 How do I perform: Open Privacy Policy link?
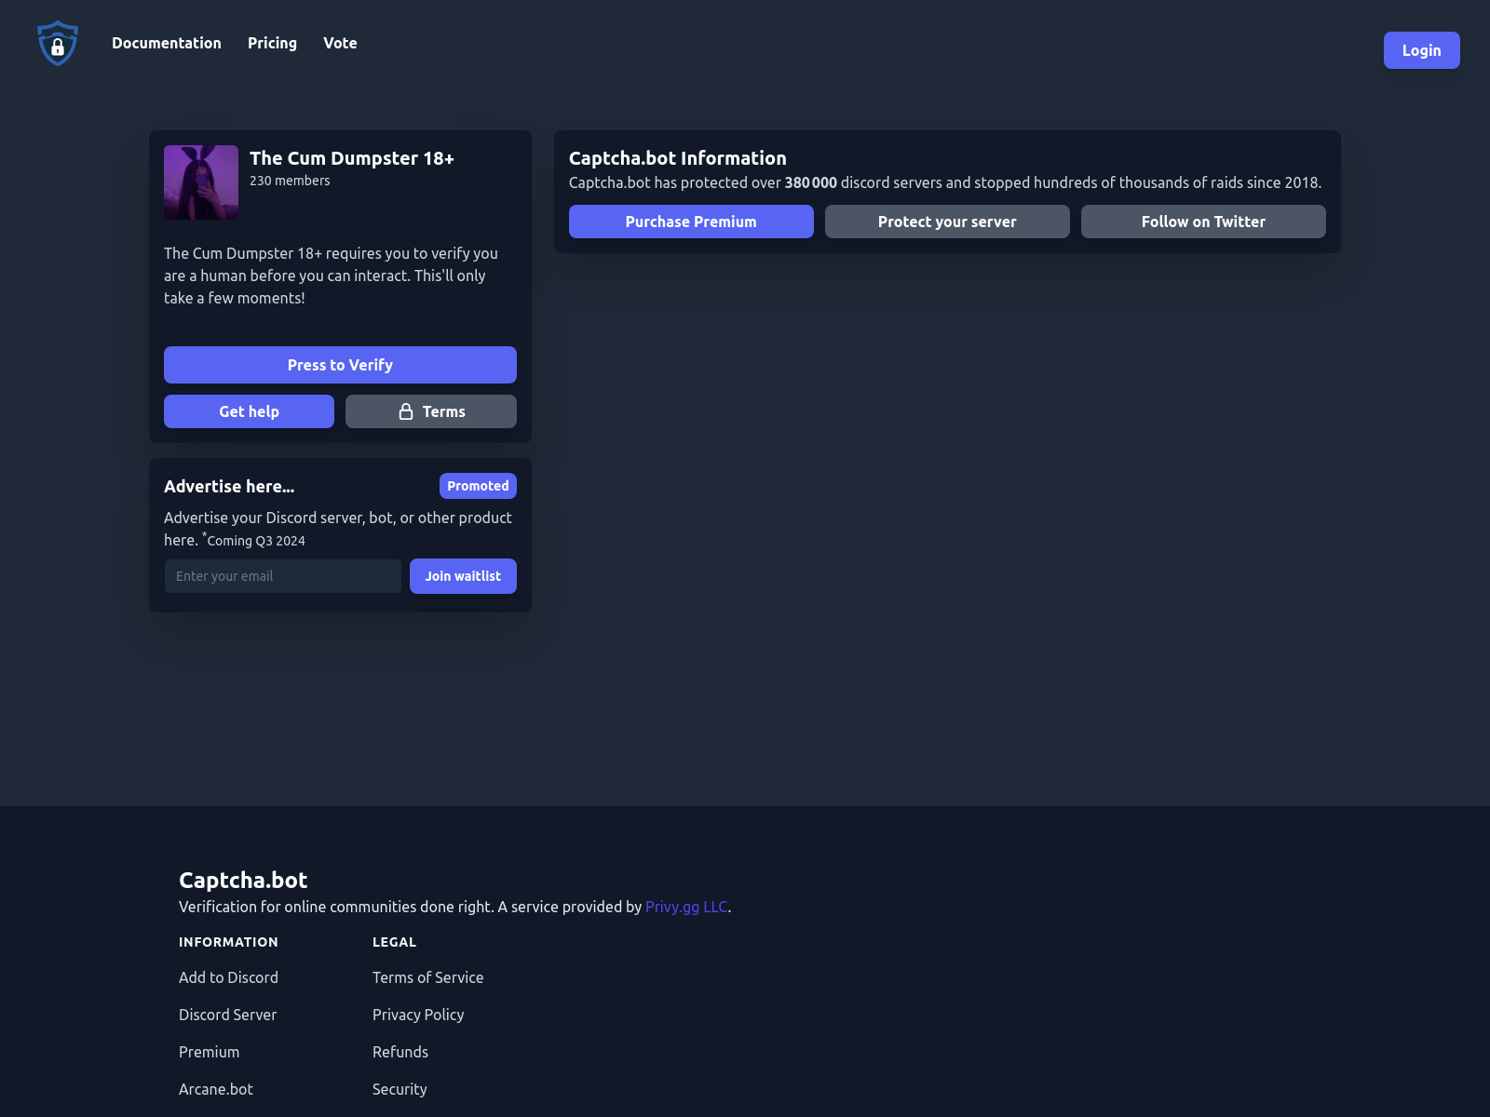[x=418, y=1015]
